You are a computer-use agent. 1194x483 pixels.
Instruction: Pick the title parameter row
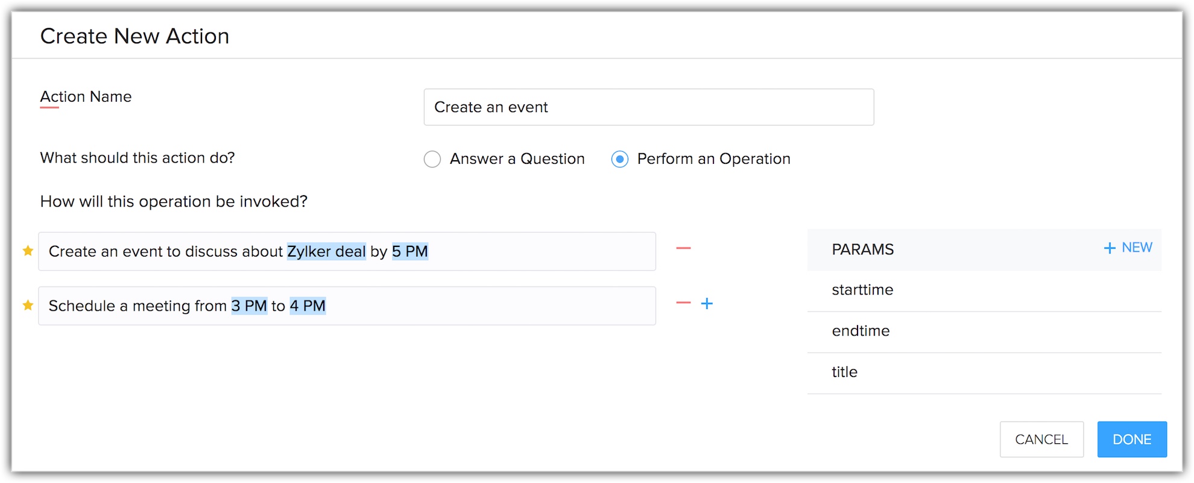[x=844, y=372]
